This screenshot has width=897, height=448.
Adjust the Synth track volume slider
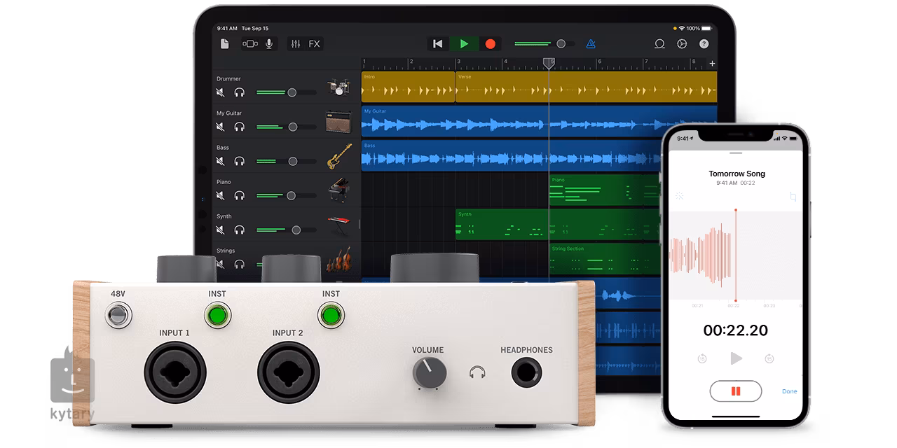296,230
